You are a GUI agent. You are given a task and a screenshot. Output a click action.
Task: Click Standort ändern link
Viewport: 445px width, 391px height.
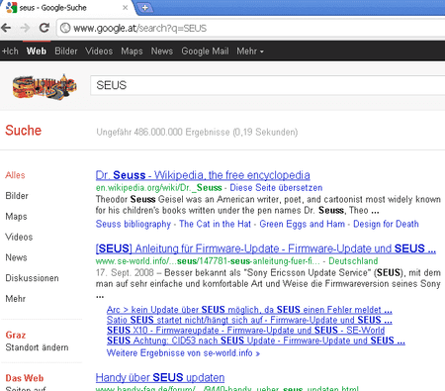tap(37, 347)
